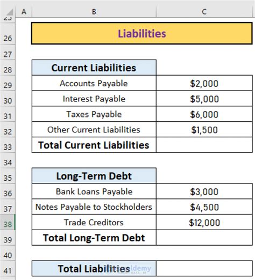The image size is (255, 280).
Task: Select column C header
Action: (x=204, y=12)
